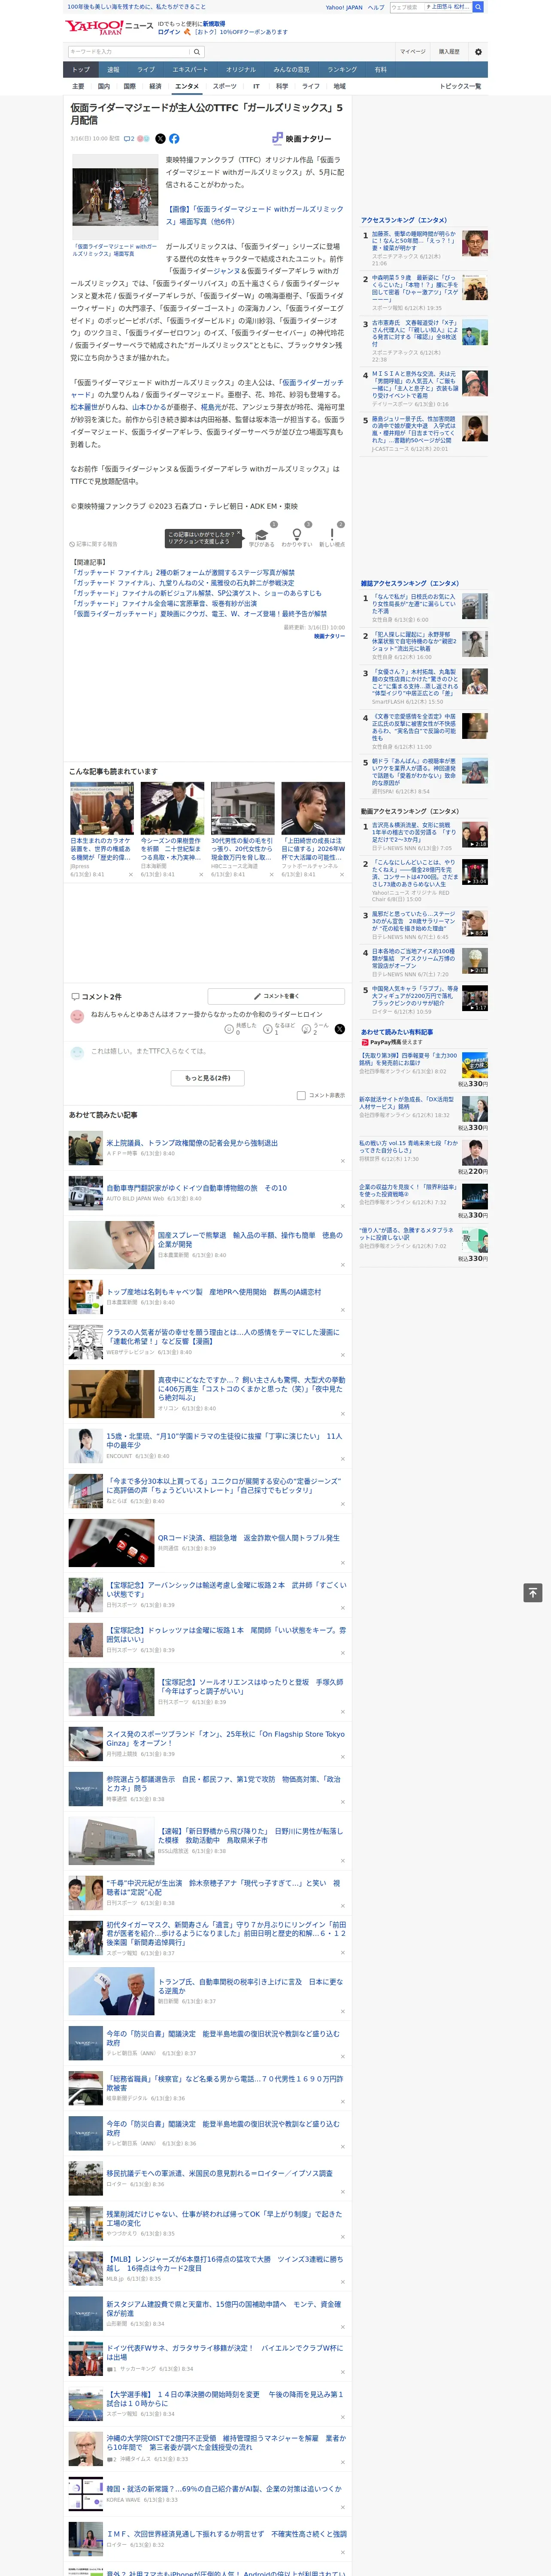Viewport: 551px width, 2576px height.
Task: Select the エンタメ category tab
Action: (x=187, y=87)
